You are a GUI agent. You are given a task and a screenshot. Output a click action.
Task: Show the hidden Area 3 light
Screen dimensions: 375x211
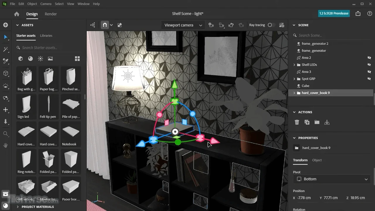point(369,72)
